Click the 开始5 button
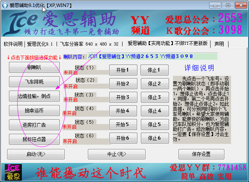249x182 pixels. [123, 124]
